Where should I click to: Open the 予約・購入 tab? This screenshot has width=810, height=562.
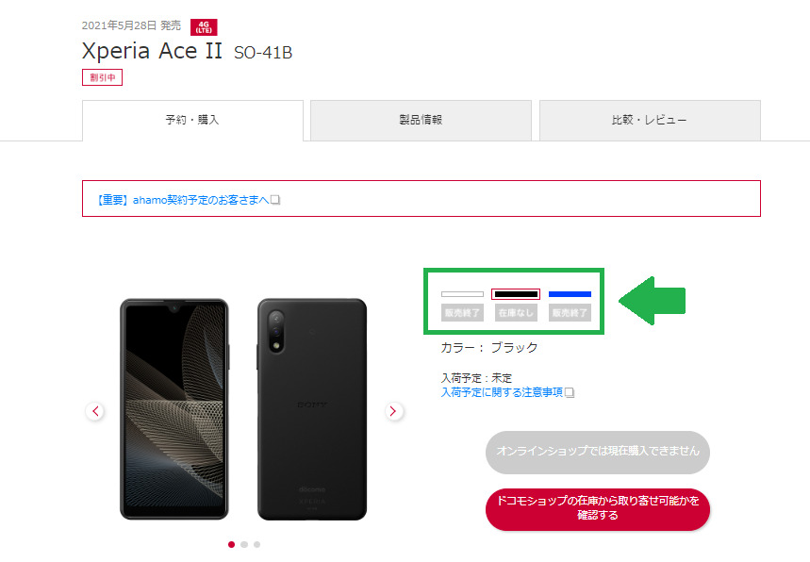tap(192, 120)
